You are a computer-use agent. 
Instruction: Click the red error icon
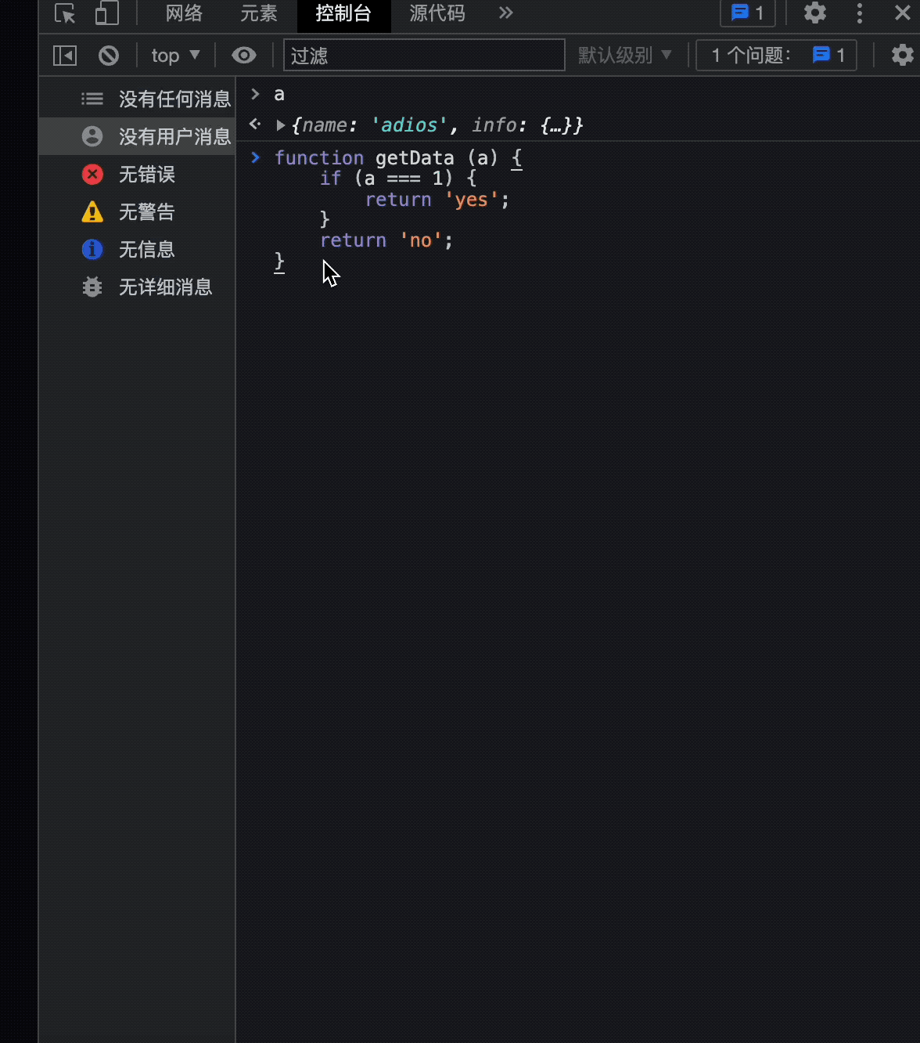(x=92, y=174)
